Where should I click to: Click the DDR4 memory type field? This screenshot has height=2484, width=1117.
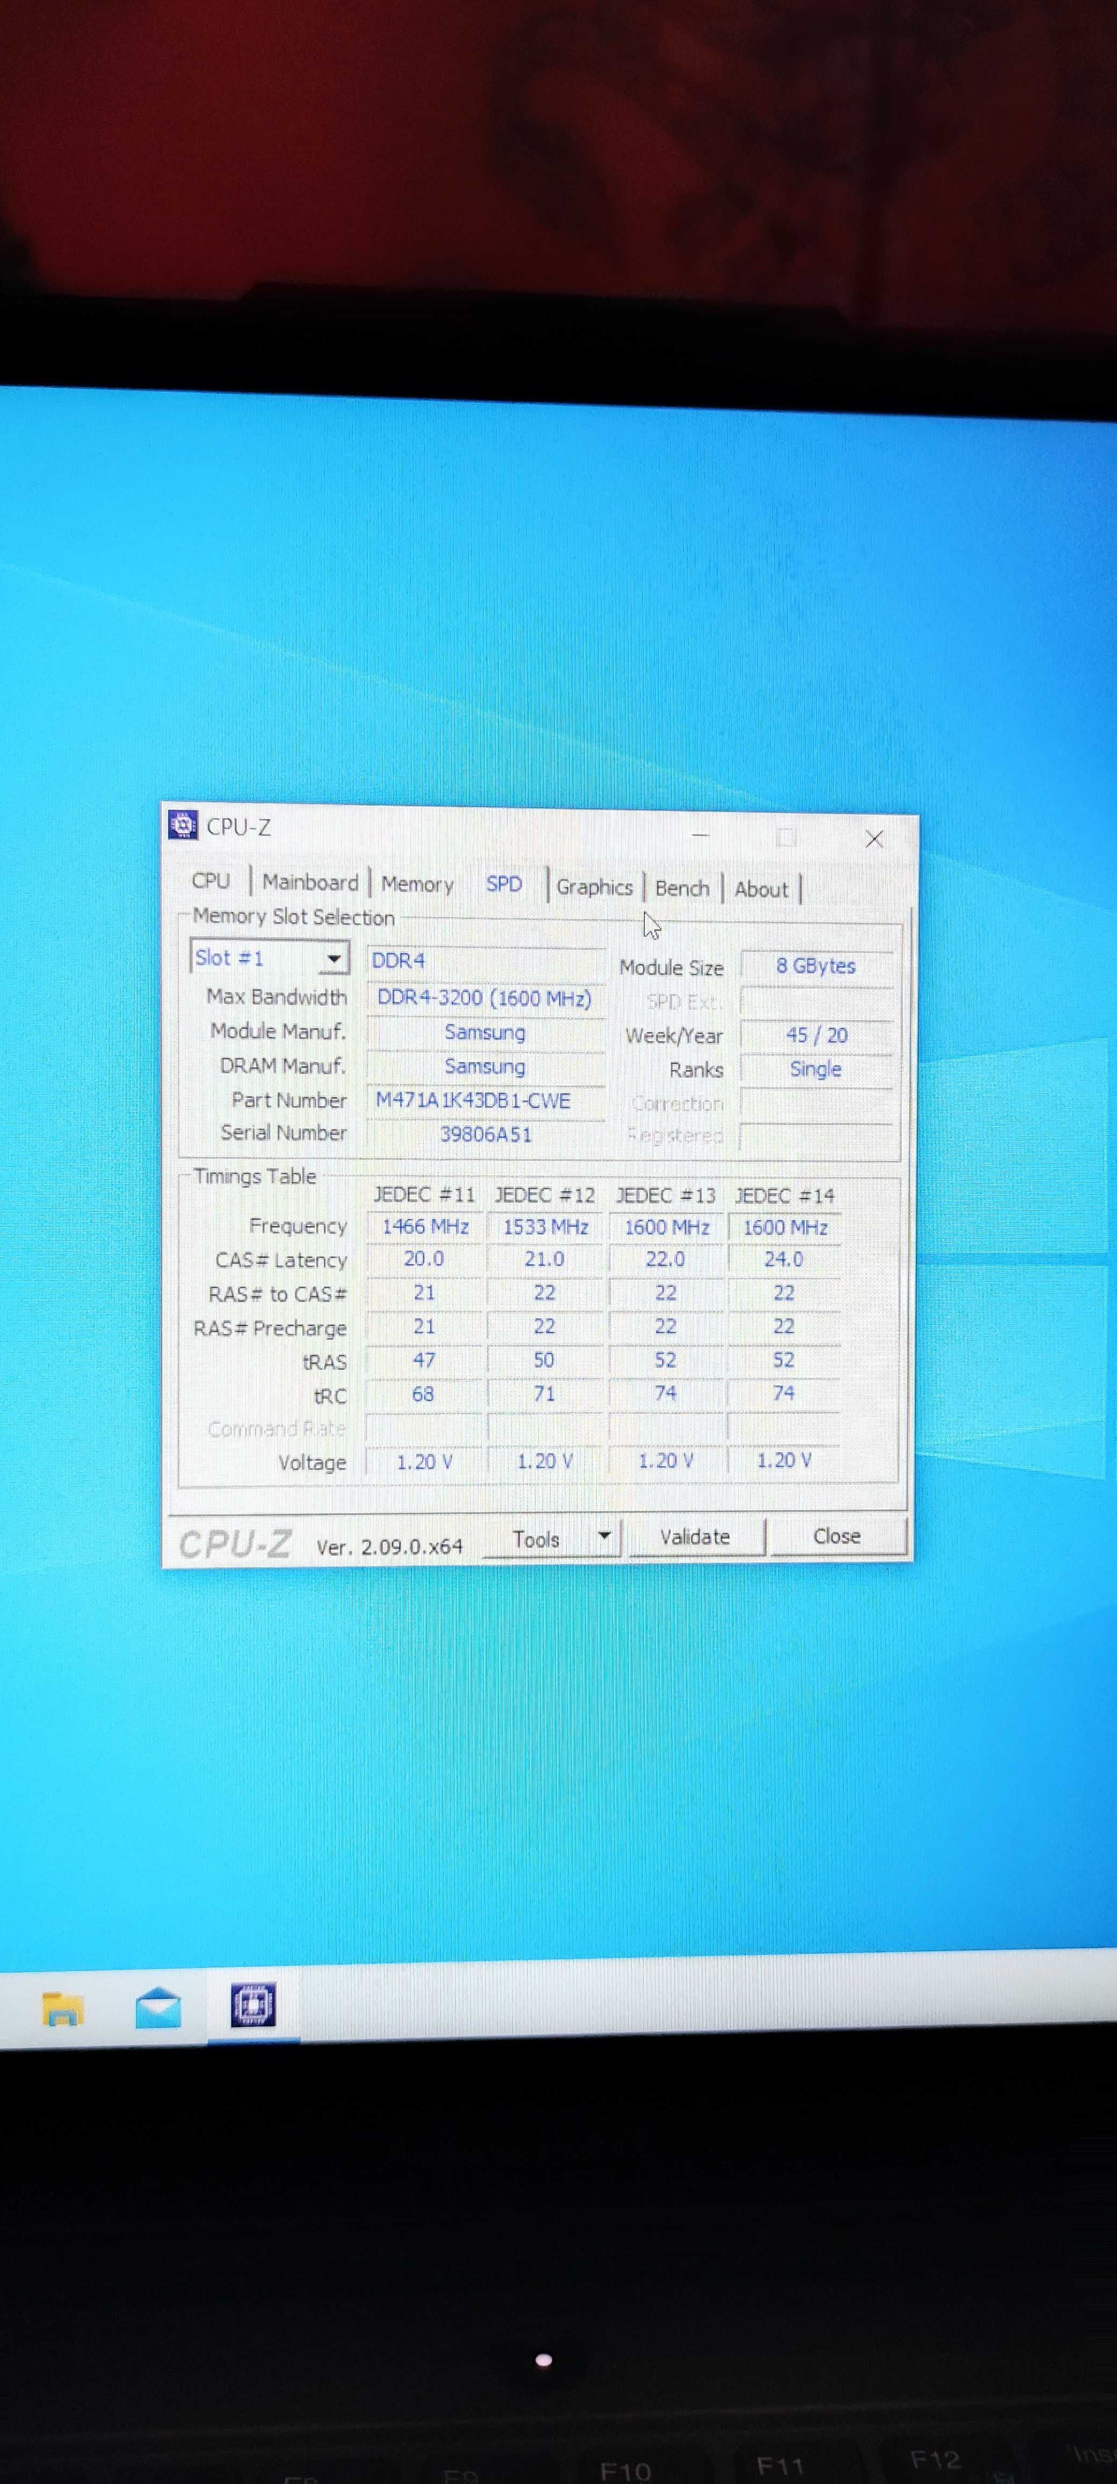(485, 961)
